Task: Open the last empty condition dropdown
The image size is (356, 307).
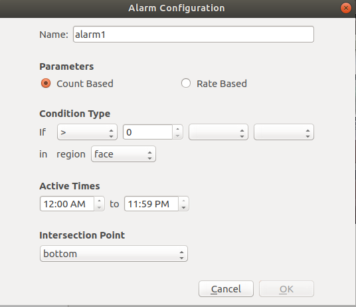Action: 284,132
